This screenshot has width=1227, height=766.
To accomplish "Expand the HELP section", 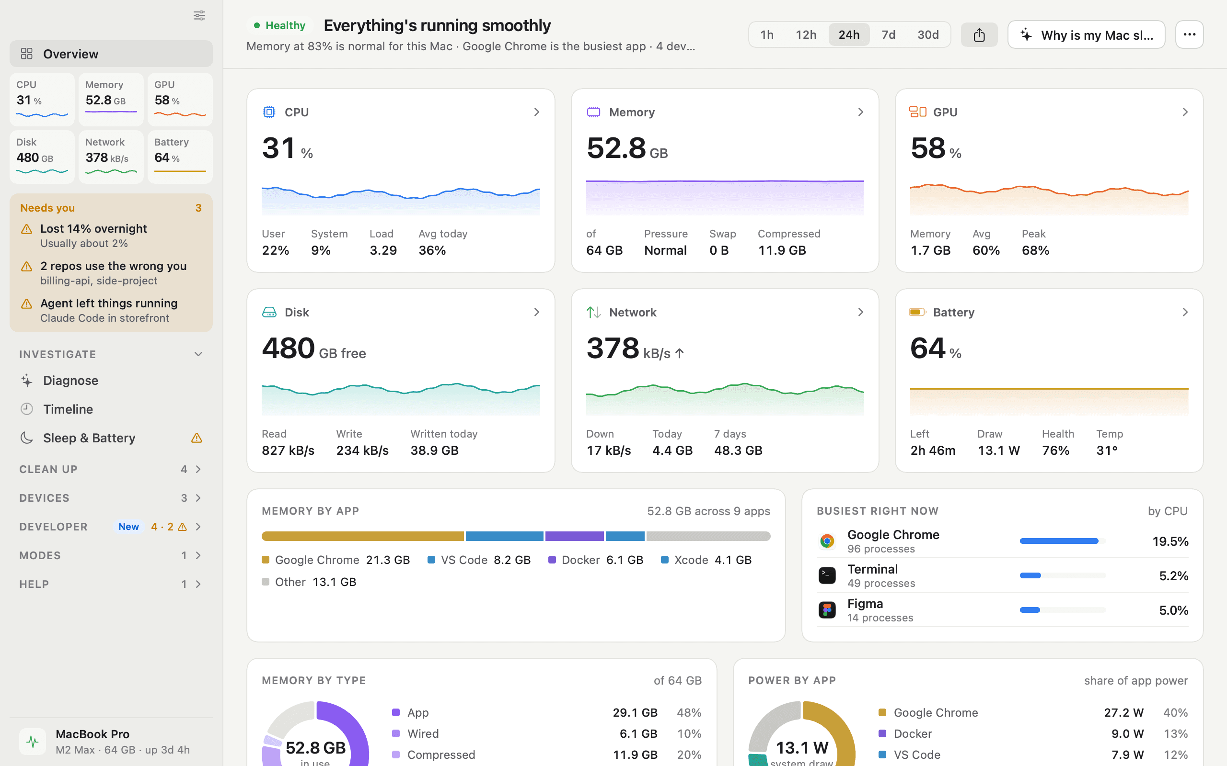I will (x=198, y=584).
